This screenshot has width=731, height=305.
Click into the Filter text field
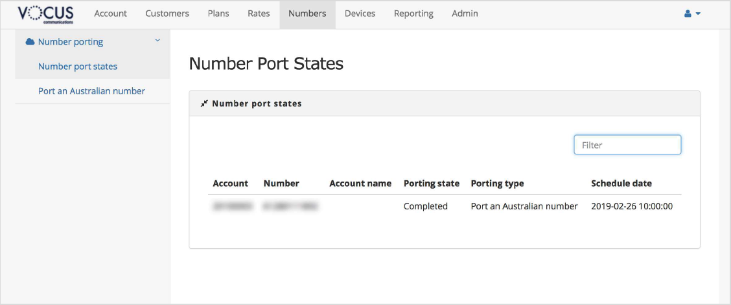coord(627,145)
